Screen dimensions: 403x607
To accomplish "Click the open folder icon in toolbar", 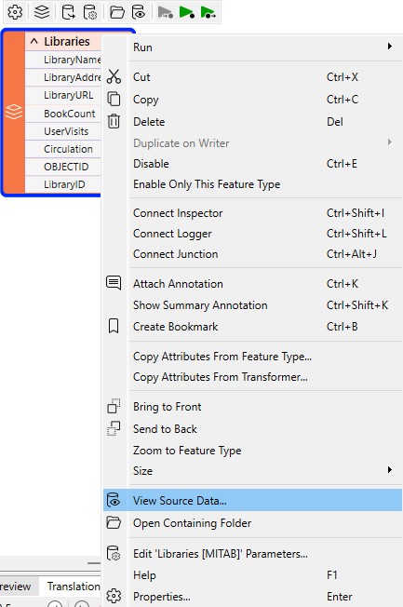I will (x=117, y=12).
